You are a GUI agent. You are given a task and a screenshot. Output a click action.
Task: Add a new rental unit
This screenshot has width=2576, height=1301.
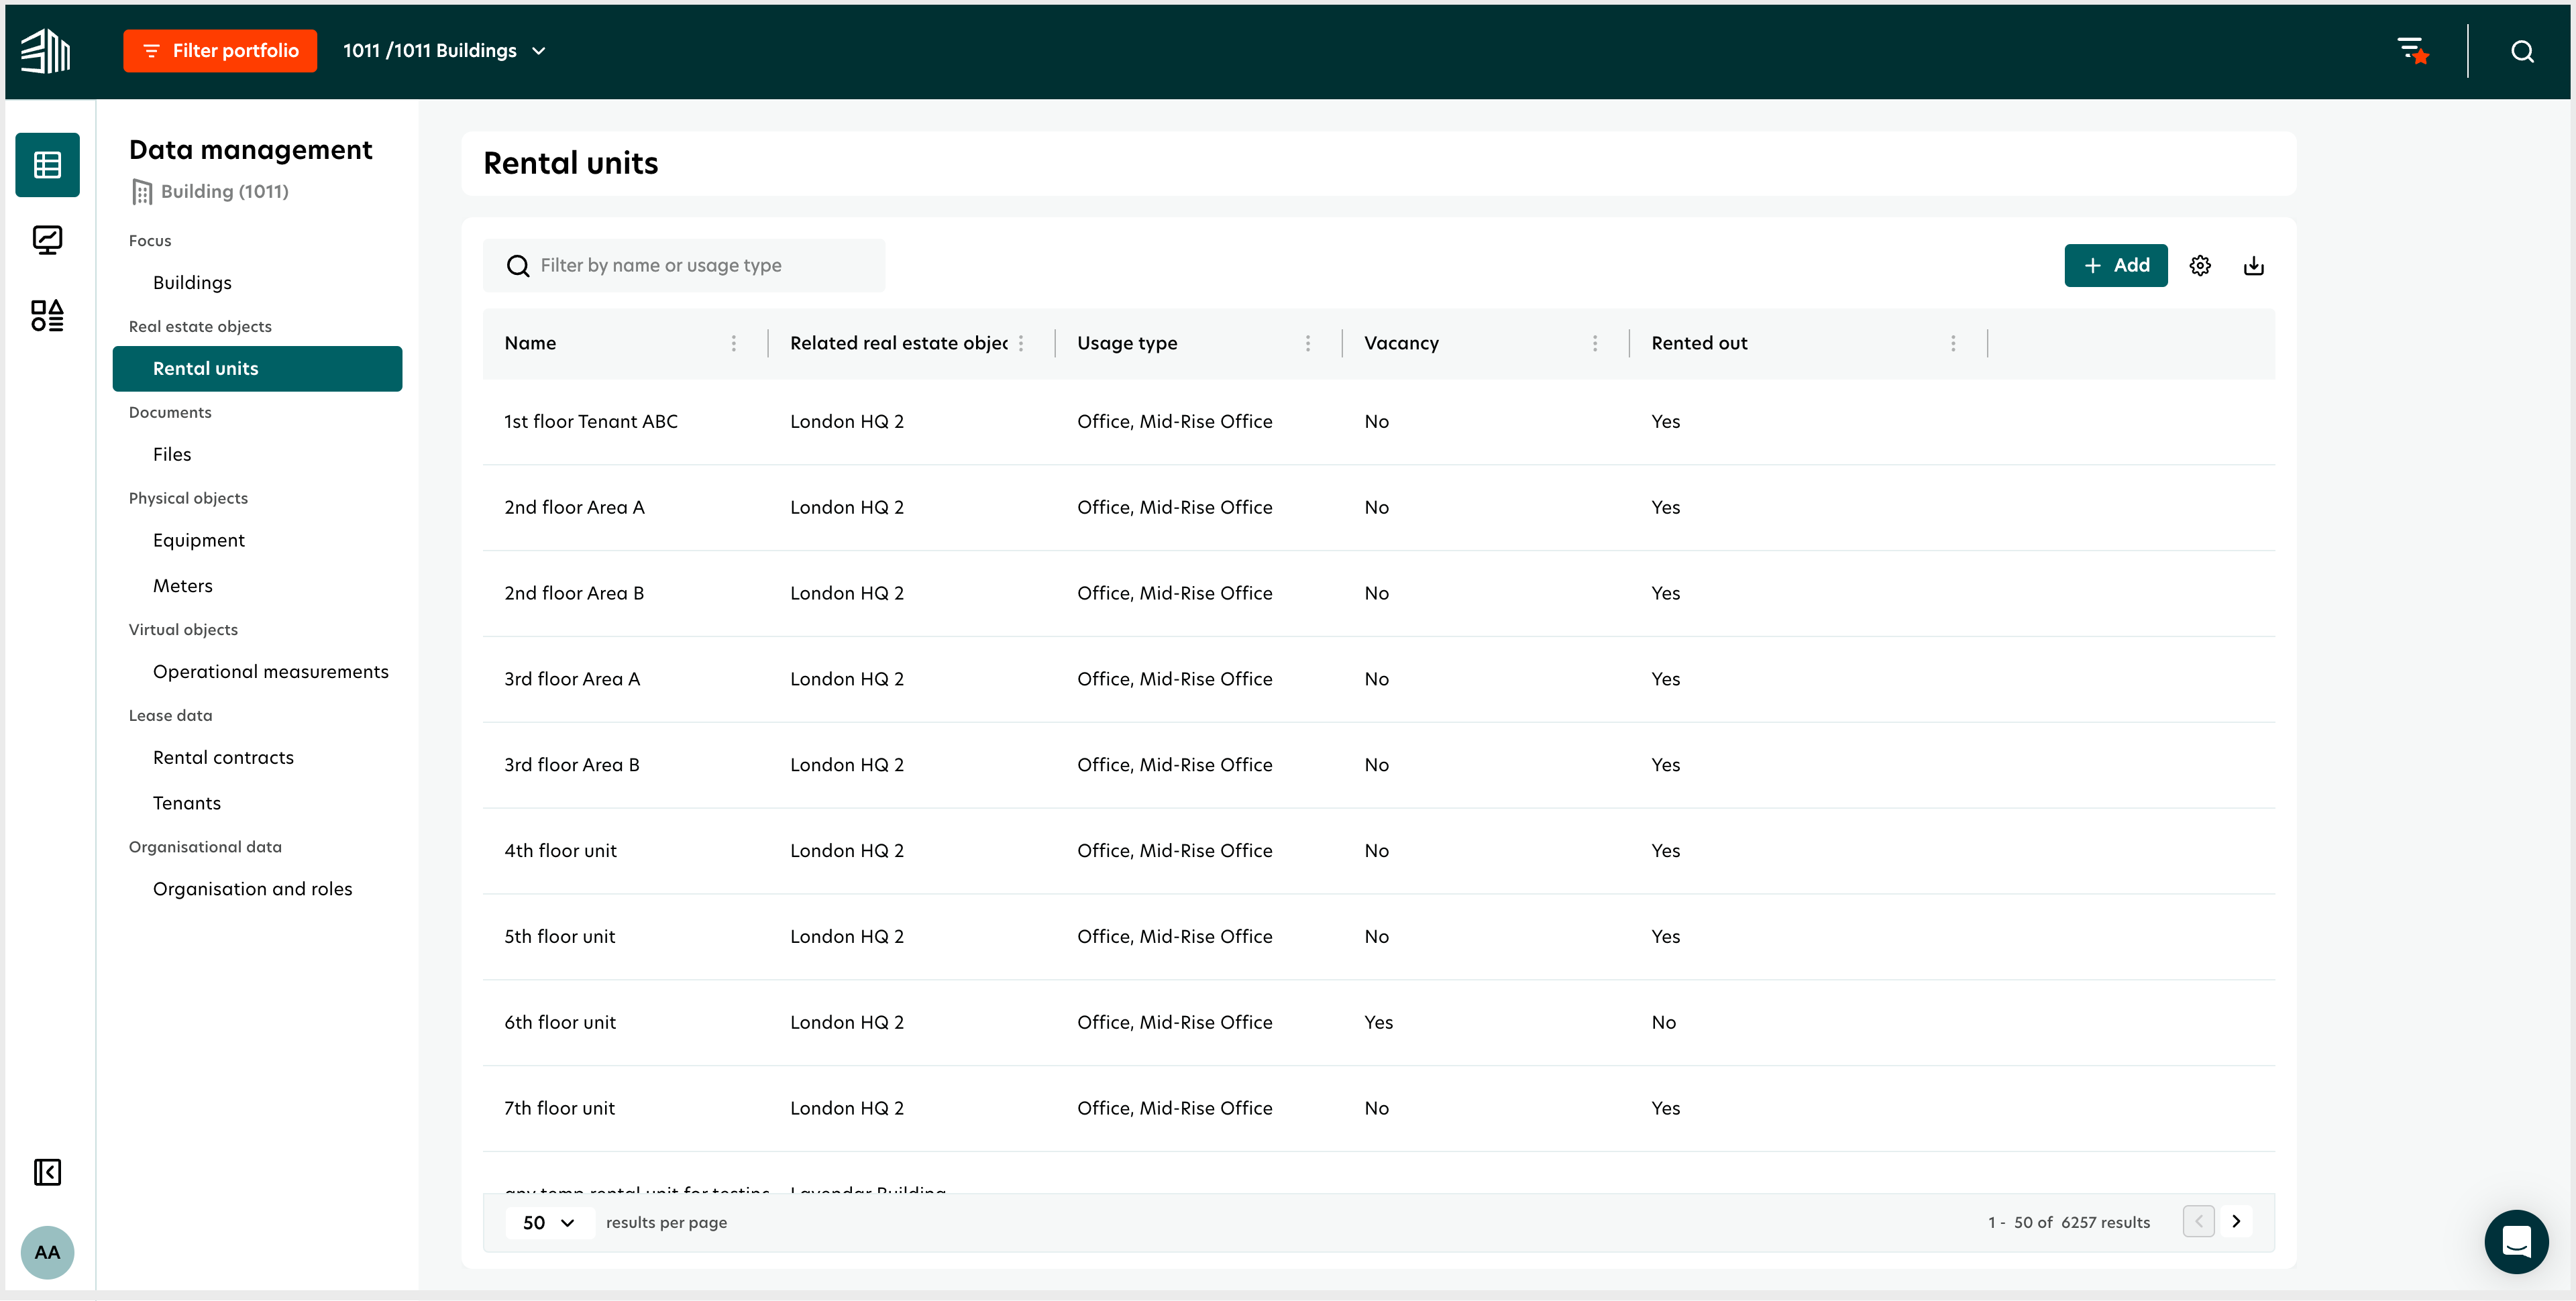[2115, 265]
